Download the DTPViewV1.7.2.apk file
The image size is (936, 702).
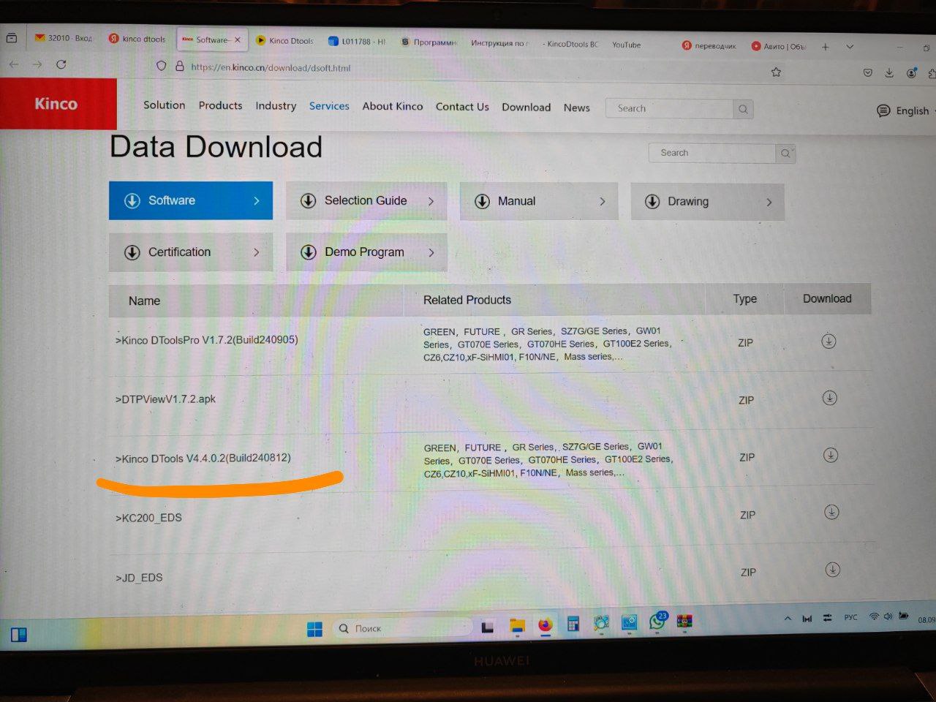click(829, 398)
